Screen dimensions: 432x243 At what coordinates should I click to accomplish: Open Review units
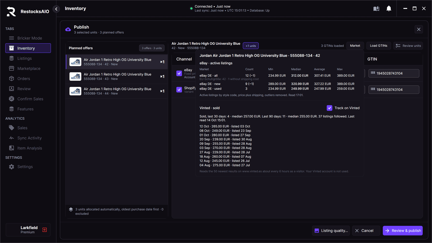point(408,46)
